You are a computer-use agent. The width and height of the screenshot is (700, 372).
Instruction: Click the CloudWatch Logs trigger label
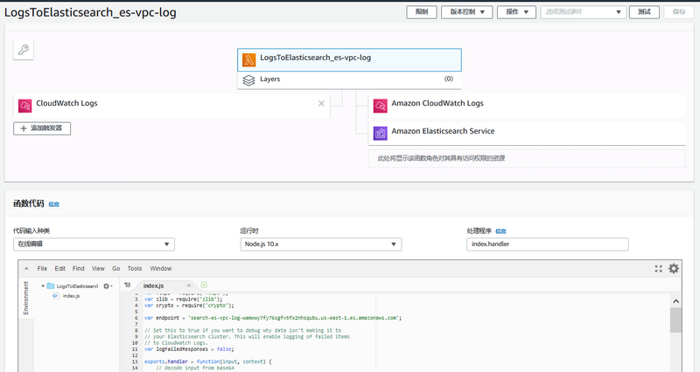[x=66, y=103]
